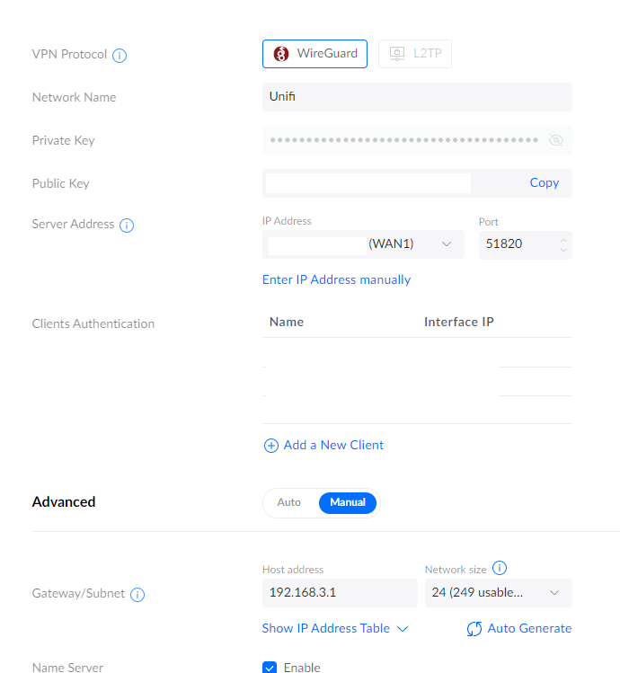Click the info icon beside Server Address

127,225
